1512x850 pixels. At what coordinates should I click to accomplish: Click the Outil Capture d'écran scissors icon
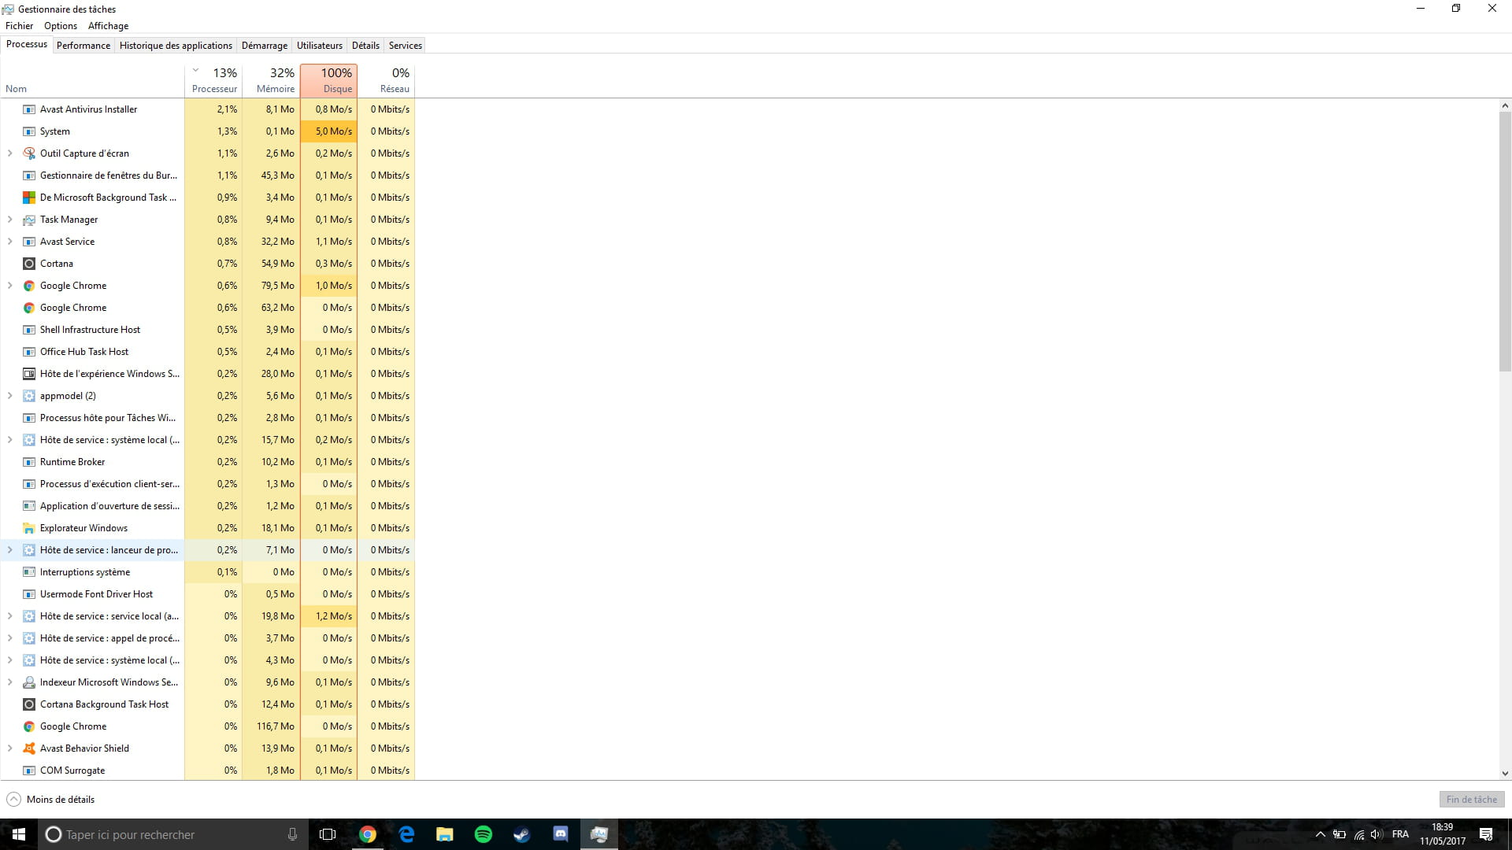click(29, 153)
